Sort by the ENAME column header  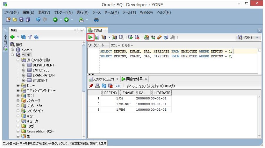click(127, 93)
